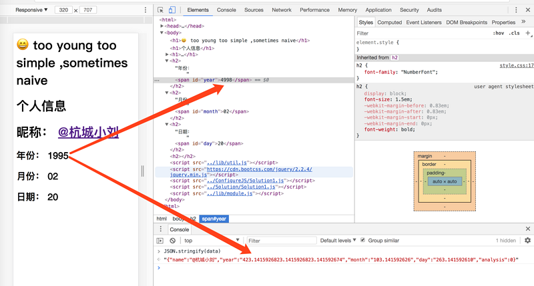Activate the inspect element picker icon

click(x=160, y=10)
